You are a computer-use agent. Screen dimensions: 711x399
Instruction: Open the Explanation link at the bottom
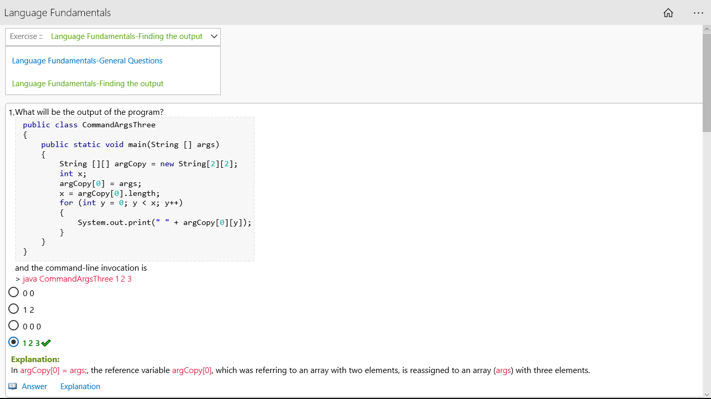point(80,386)
